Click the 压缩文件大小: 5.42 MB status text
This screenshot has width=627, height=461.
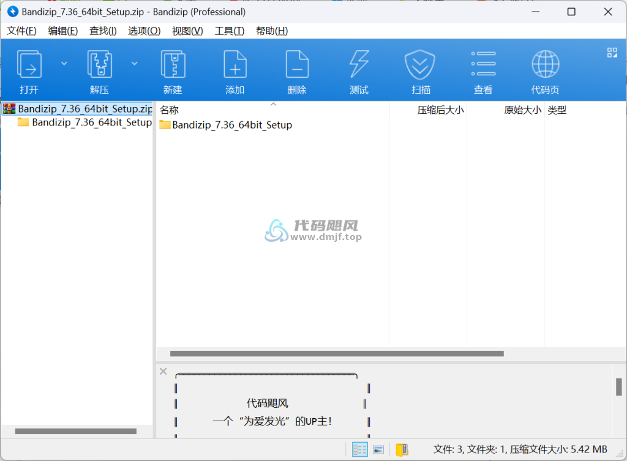[x=558, y=449]
